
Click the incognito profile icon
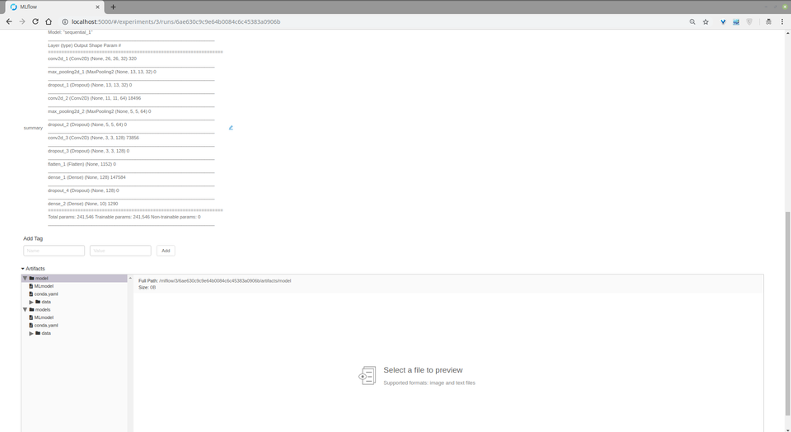[768, 21]
